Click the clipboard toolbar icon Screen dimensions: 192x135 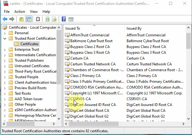(x=38, y=19)
